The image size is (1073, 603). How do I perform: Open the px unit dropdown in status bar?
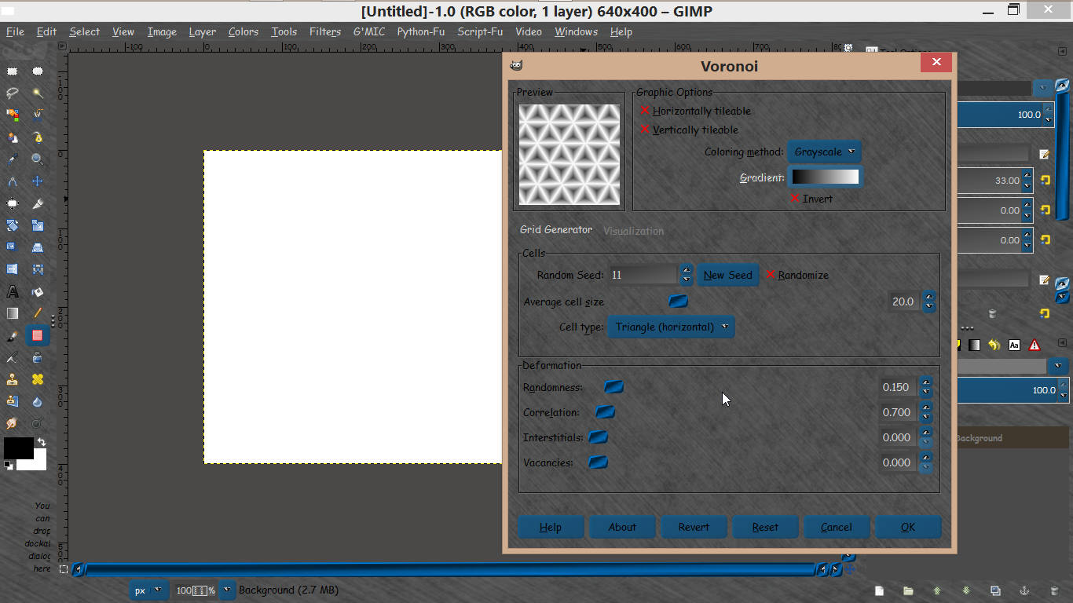coord(148,590)
